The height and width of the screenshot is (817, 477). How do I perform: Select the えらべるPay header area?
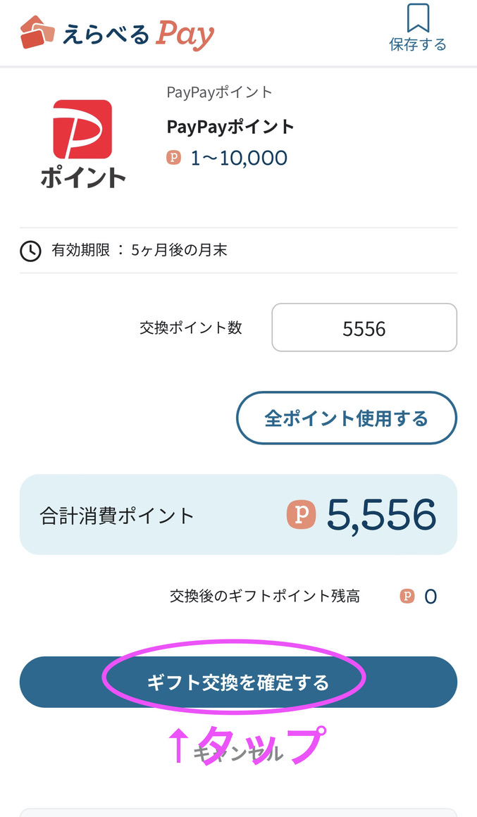point(116,30)
